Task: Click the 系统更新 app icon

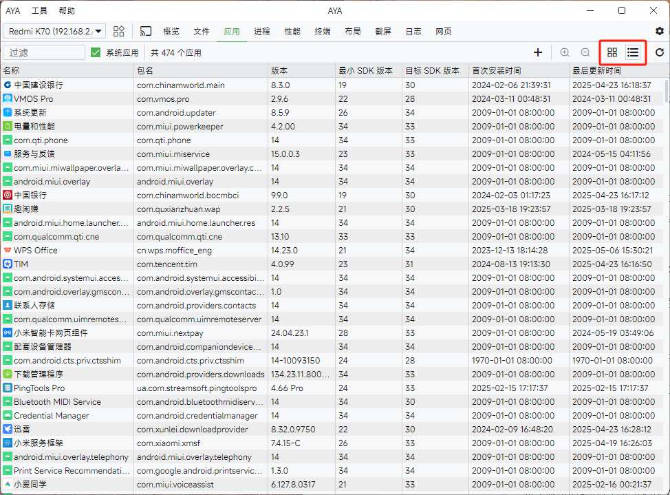Action: (8, 112)
